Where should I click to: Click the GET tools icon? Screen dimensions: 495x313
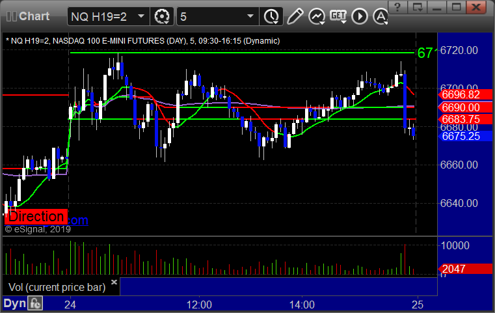coord(338,16)
